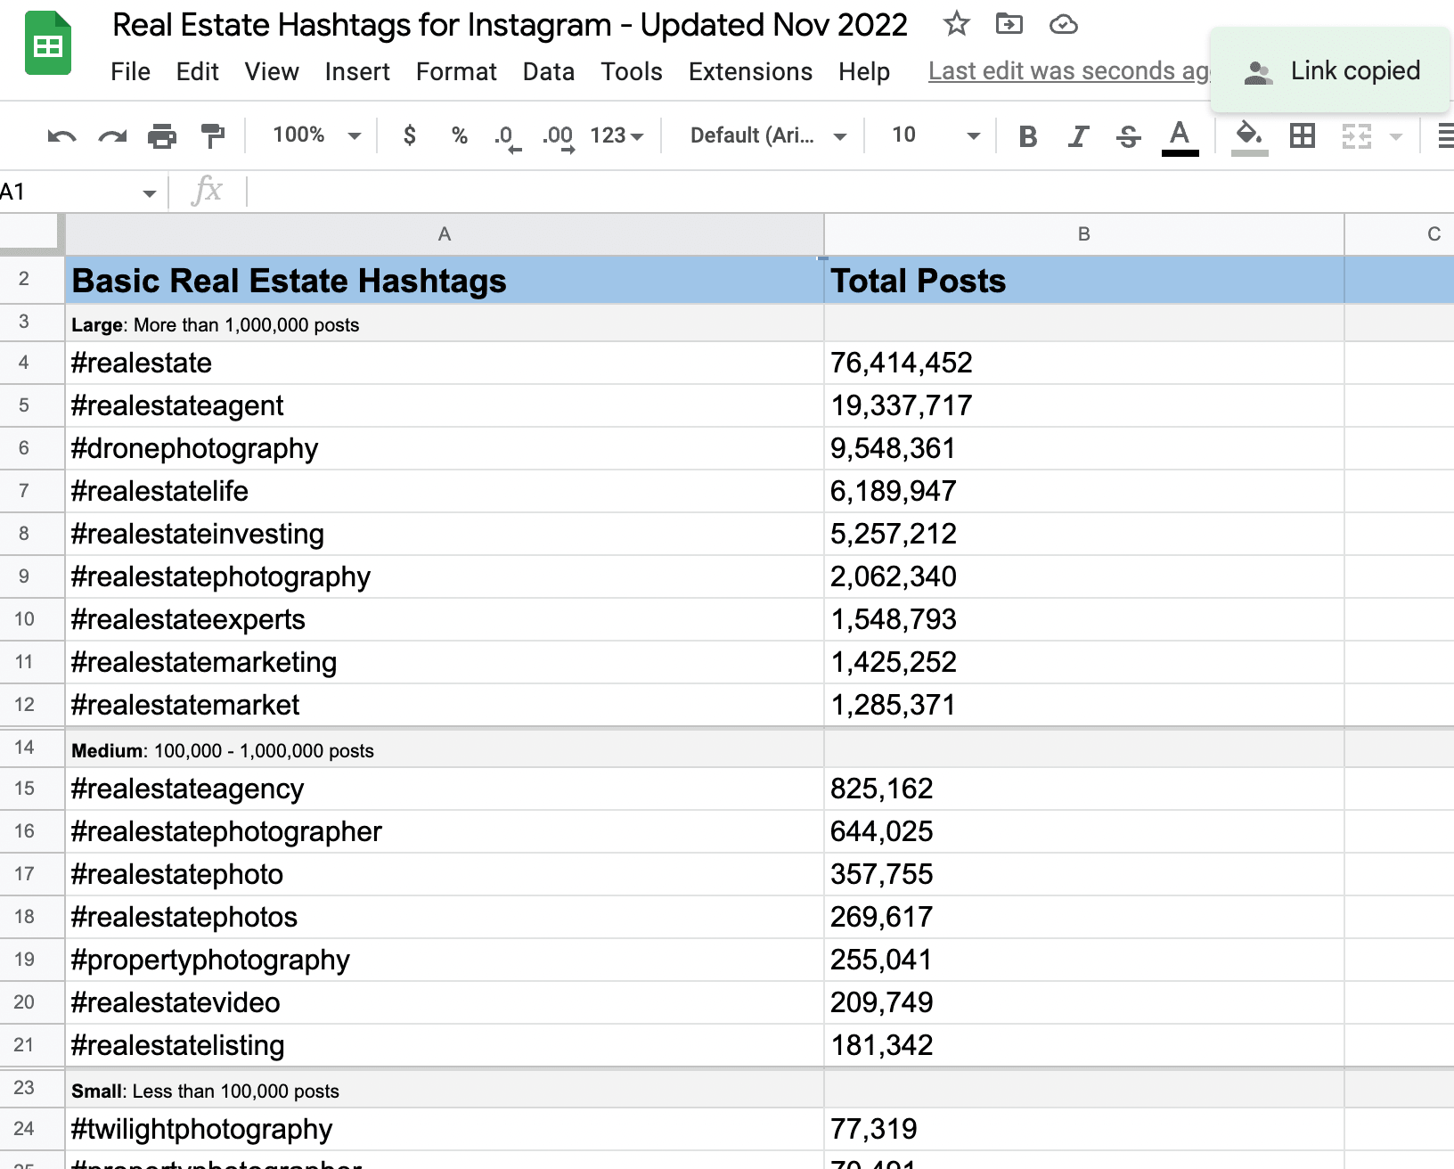This screenshot has height=1169, width=1454.
Task: Select the #twilightphotography cell
Action: 445,1129
